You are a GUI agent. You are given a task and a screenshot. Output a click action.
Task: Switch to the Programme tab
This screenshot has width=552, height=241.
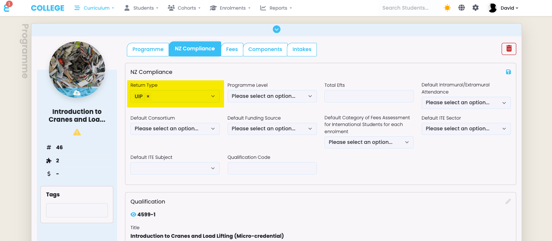pyautogui.click(x=148, y=49)
